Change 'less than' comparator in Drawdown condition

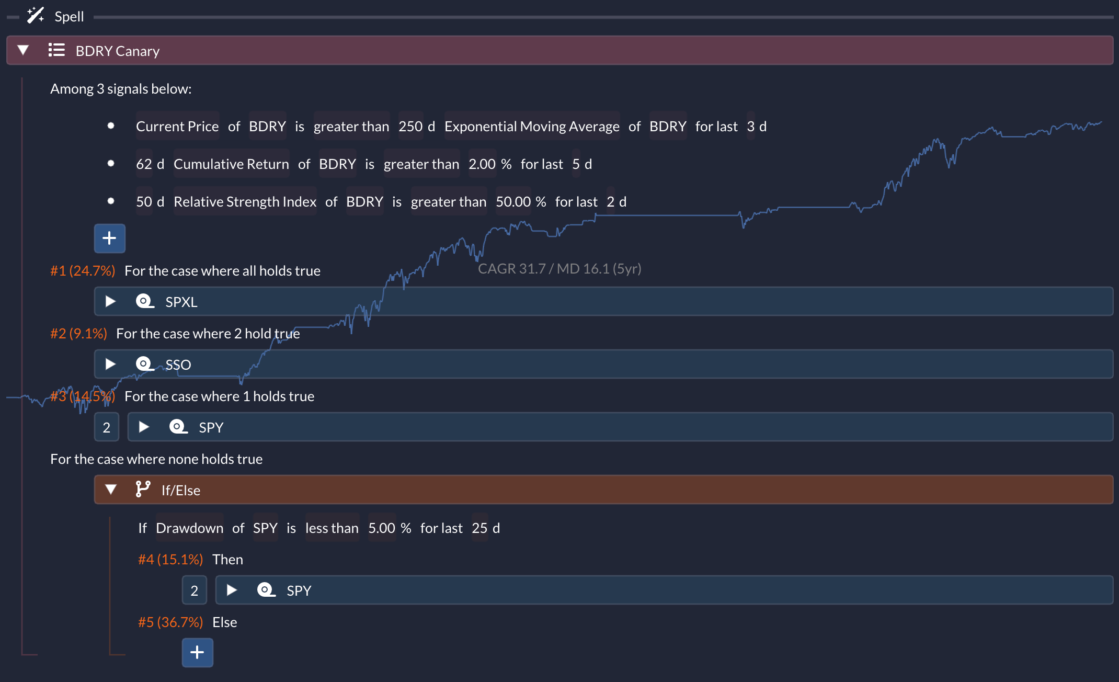[332, 528]
